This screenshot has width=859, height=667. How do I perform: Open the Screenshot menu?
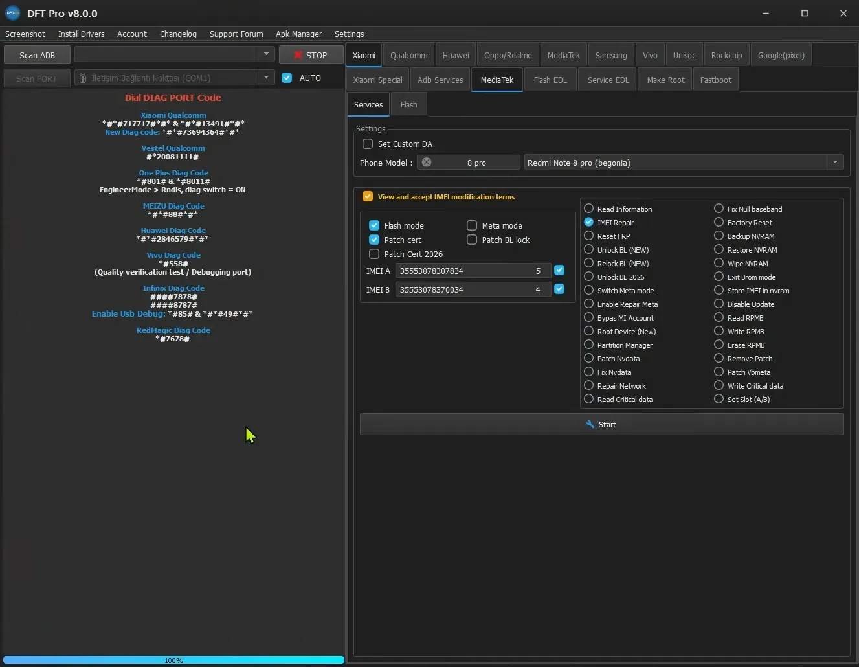tap(25, 34)
